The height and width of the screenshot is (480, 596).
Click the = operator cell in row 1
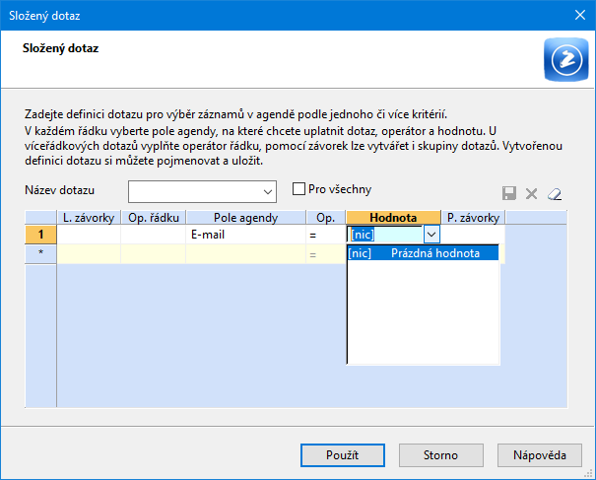[x=326, y=235]
